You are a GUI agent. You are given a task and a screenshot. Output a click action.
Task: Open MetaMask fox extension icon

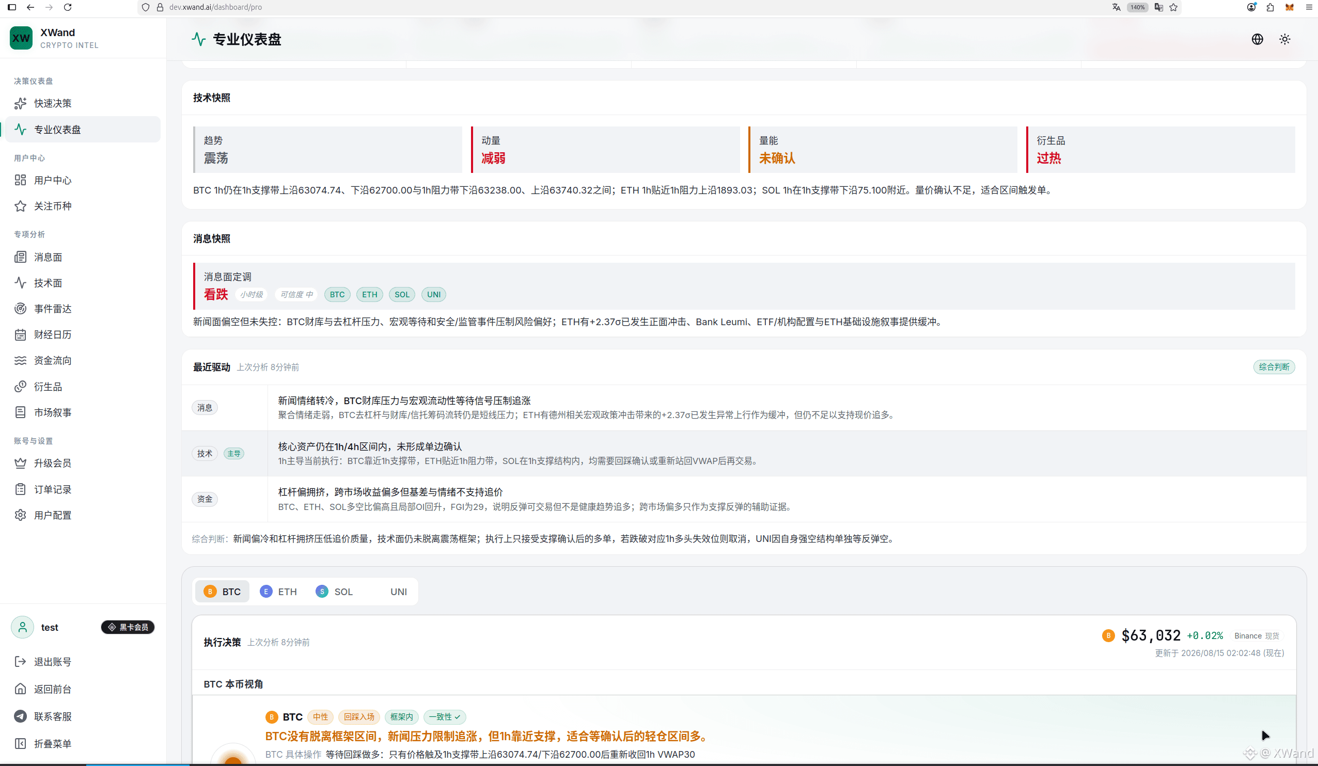click(1290, 7)
